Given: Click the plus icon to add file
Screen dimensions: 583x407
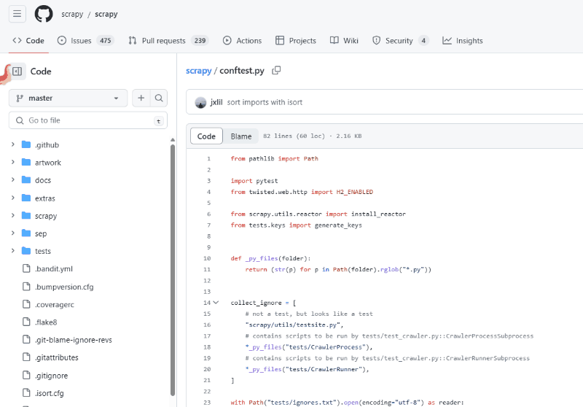Looking at the screenshot, I should click(141, 98).
